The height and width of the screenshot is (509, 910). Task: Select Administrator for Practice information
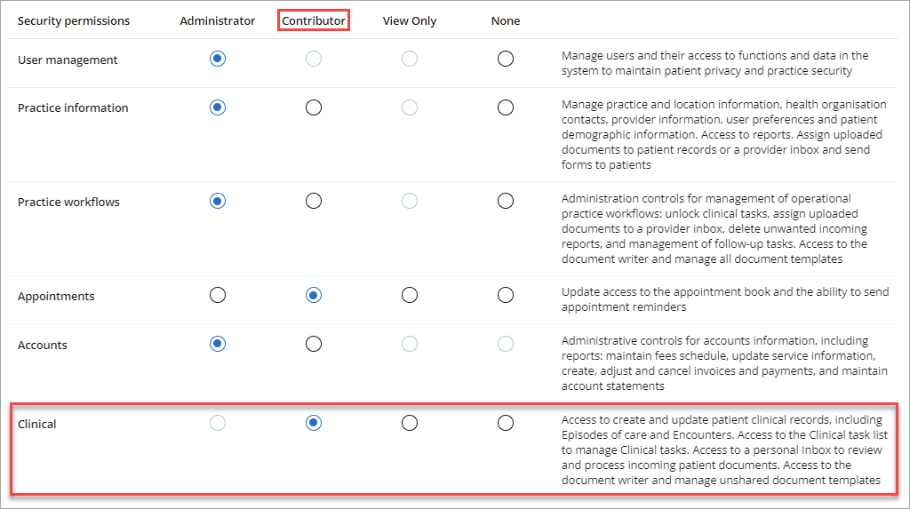point(218,107)
